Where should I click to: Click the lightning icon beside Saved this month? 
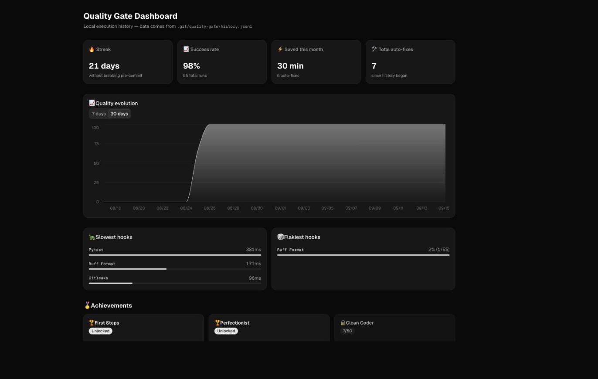[280, 49]
